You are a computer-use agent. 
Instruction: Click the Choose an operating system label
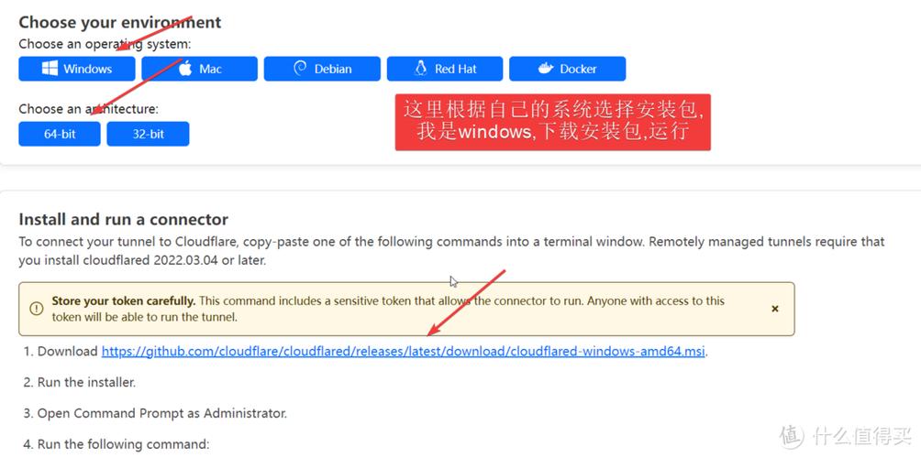pos(105,44)
